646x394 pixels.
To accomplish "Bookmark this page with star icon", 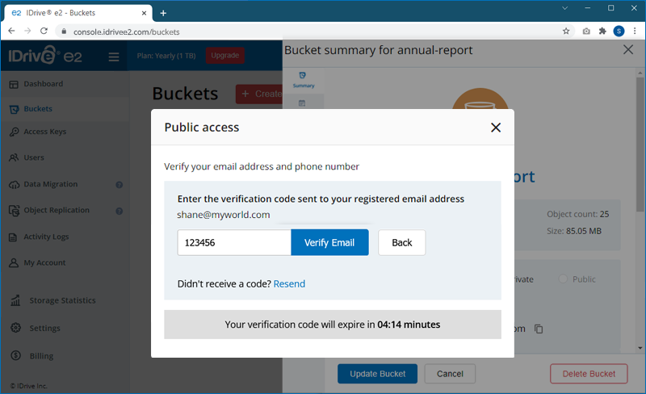I will click(566, 31).
